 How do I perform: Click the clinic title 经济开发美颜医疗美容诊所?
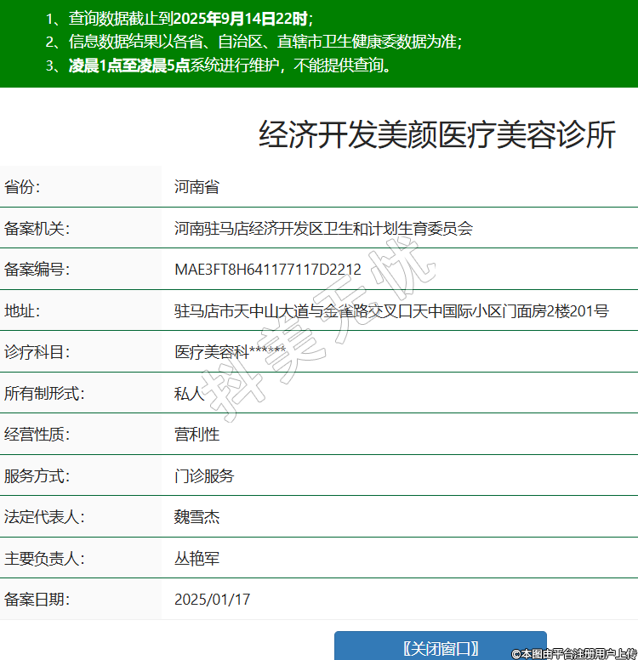(436, 135)
